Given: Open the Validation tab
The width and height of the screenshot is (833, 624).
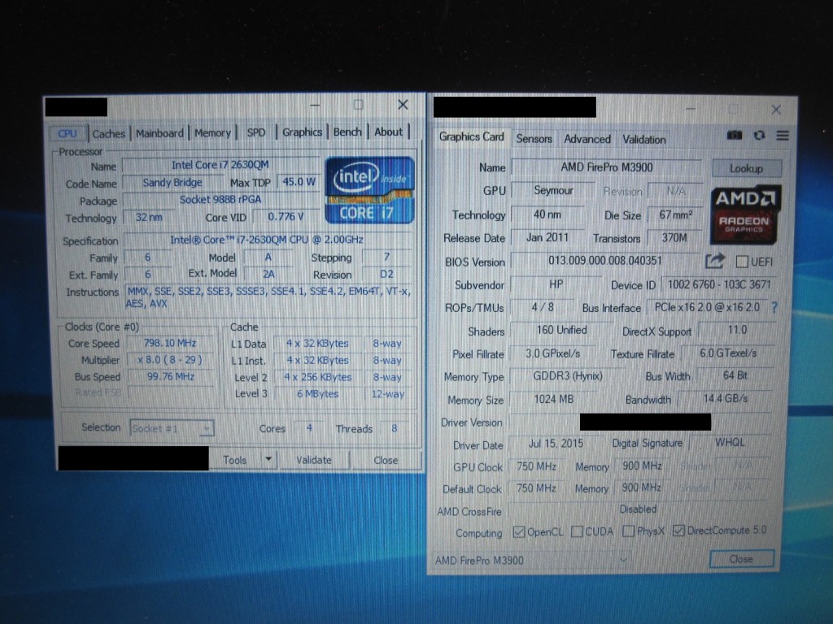Looking at the screenshot, I should pos(644,140).
